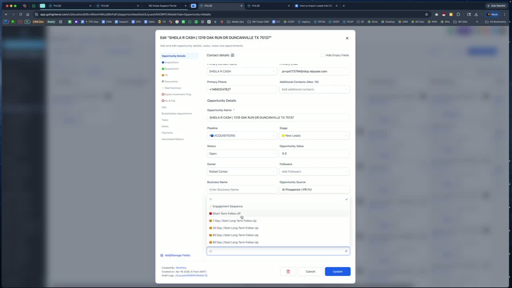Open the CRM Dev bookmark
This screenshot has height=288, width=512.
click(x=38, y=22)
